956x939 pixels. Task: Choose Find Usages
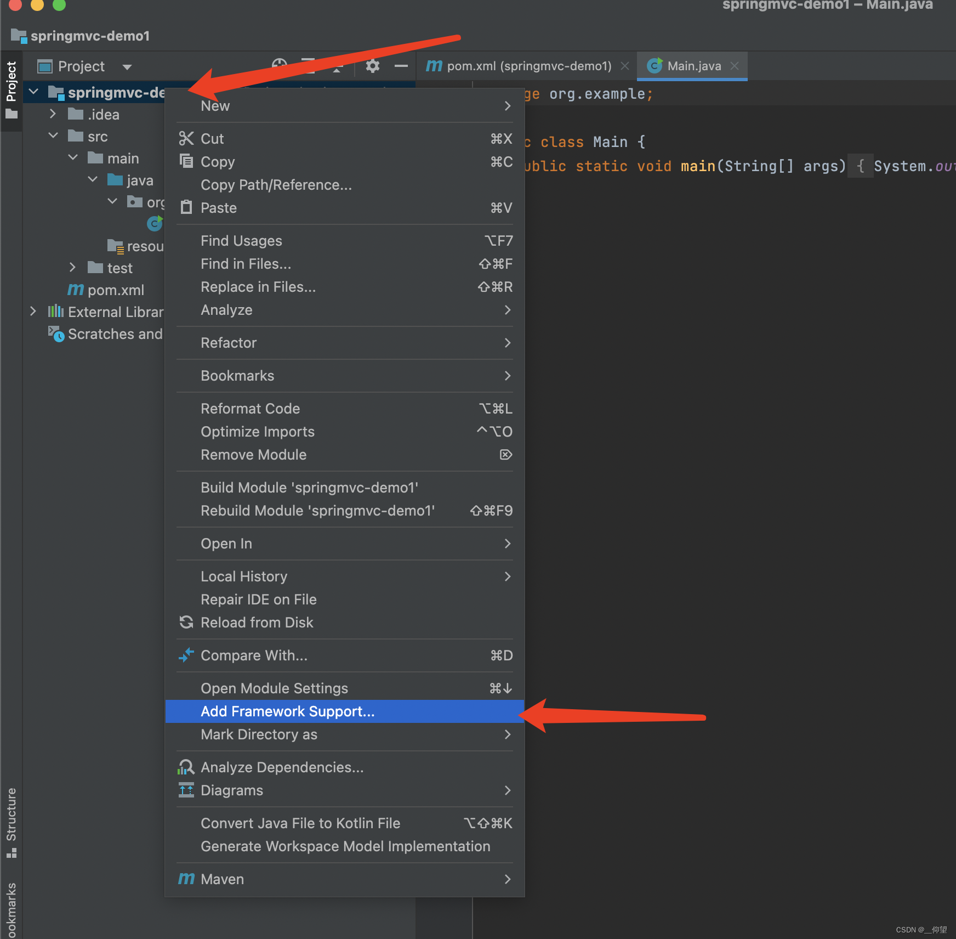[x=345, y=241]
